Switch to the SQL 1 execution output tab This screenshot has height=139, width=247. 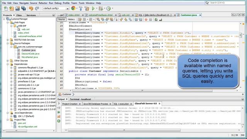121,104
